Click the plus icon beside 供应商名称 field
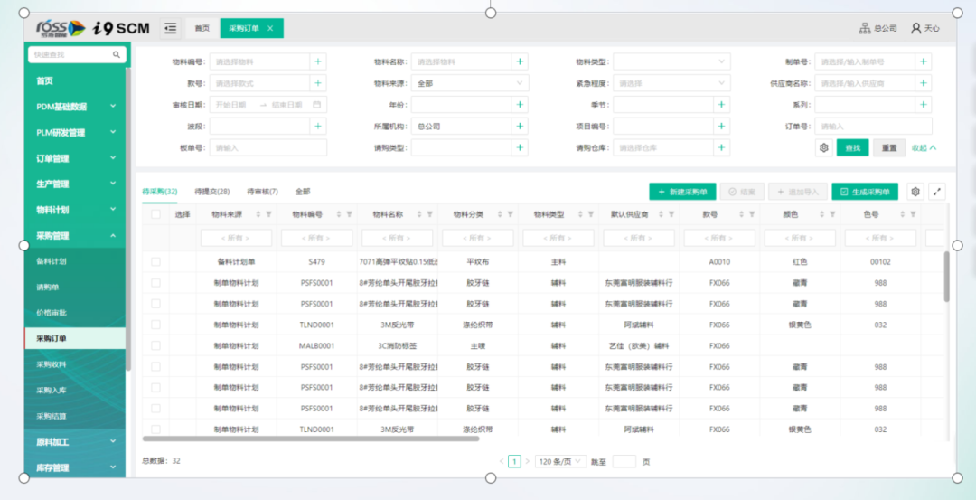976x500 pixels. [x=924, y=83]
